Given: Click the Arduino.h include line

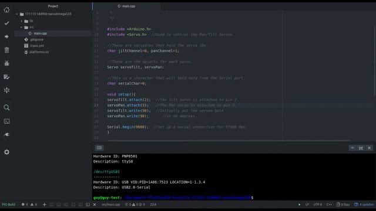Looking at the screenshot, I should [129, 29].
